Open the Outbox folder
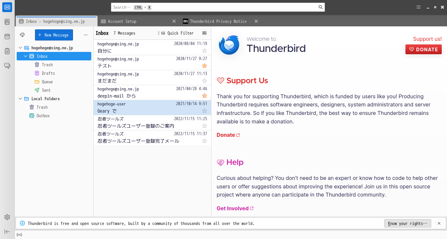447x239 pixels. pyautogui.click(x=54, y=116)
